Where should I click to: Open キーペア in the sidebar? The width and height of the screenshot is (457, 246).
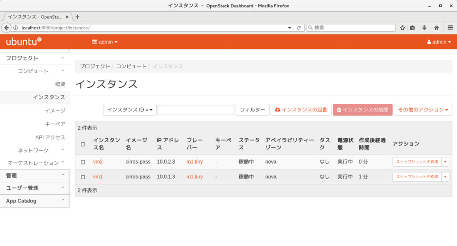pyautogui.click(x=55, y=124)
